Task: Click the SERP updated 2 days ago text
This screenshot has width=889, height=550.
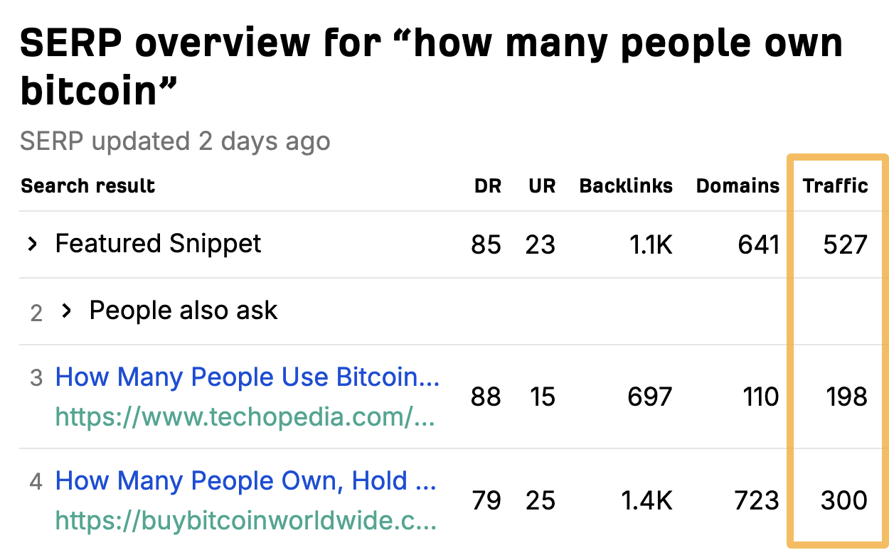Action: [x=175, y=141]
